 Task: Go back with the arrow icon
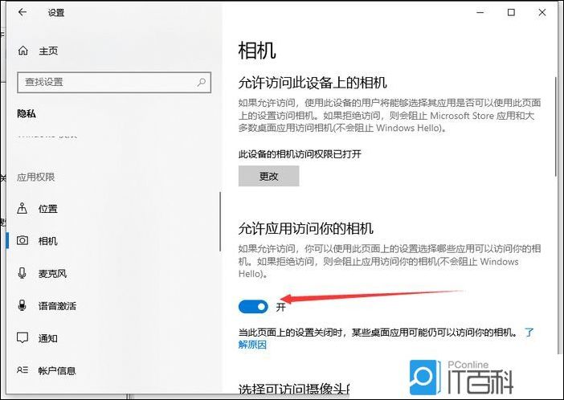click(x=22, y=12)
